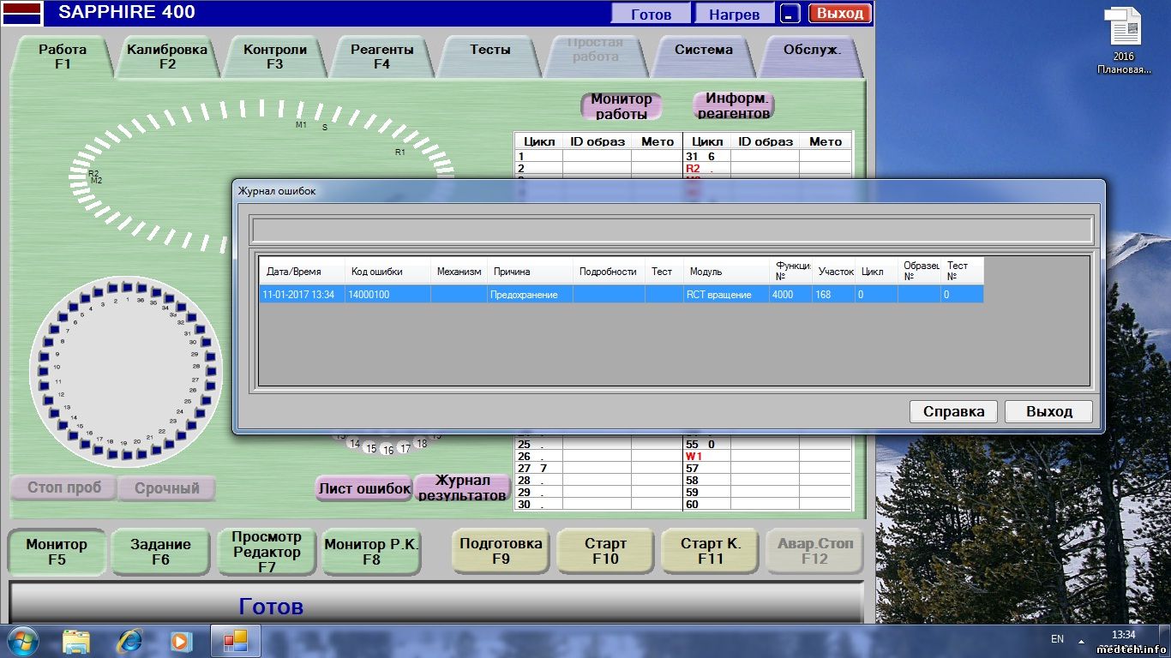The image size is (1171, 658).
Task: Click the Windows Start orb
Action: (22, 640)
